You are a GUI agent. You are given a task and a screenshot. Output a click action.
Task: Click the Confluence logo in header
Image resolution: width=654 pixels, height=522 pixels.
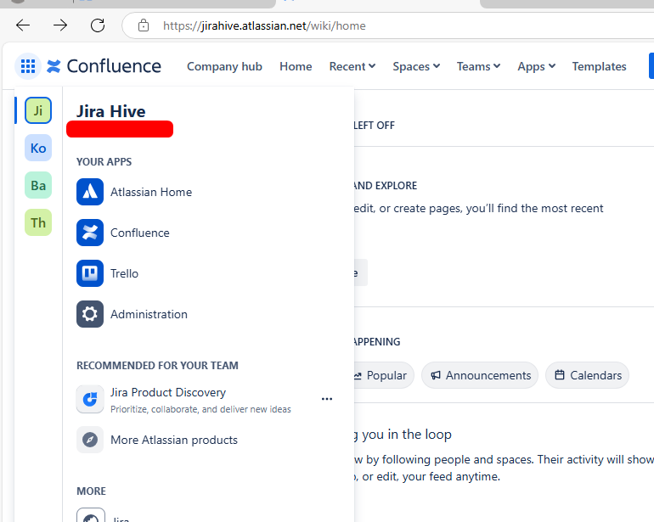click(104, 66)
